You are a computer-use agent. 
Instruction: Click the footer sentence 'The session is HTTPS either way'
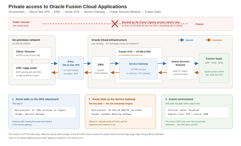(x=24, y=134)
